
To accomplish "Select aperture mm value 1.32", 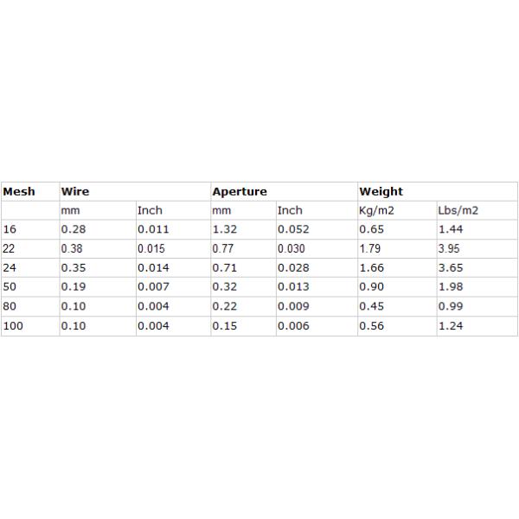I will coord(225,229).
